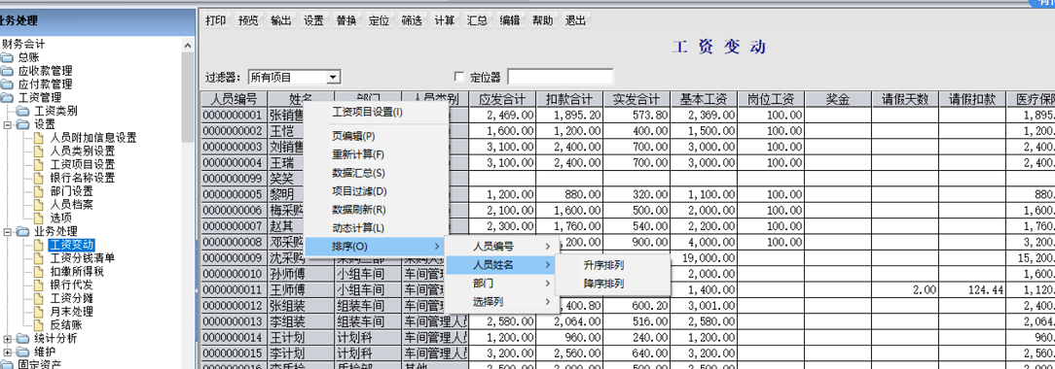Viewport: 1055px width, 369px height.
Task: Expand the 统计分析 tree node
Action: coord(7,338)
